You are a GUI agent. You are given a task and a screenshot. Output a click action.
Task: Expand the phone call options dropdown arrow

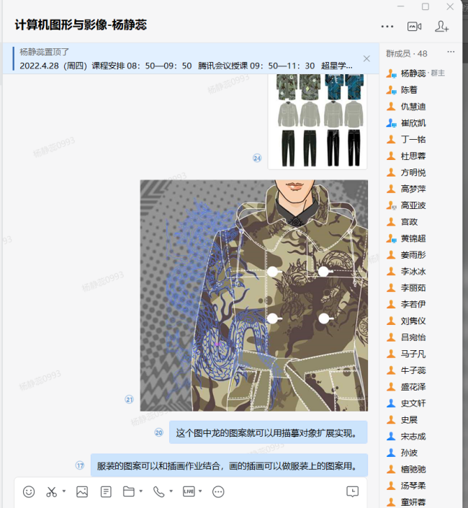click(x=170, y=491)
